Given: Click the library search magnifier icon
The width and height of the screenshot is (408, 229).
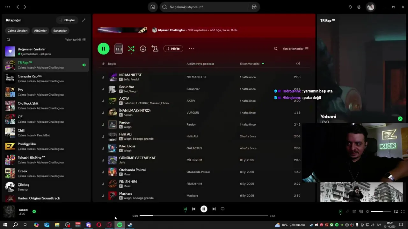Looking at the screenshot, I should click(x=9, y=40).
